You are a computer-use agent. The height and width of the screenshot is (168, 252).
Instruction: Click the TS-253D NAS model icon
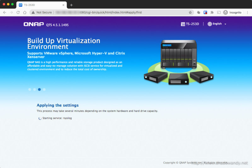point(183,24)
